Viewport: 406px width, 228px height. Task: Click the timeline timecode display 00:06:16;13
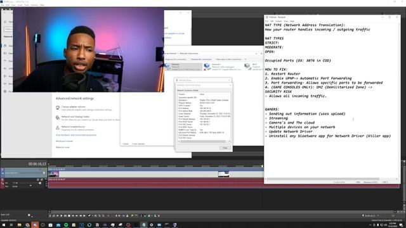click(x=37, y=164)
